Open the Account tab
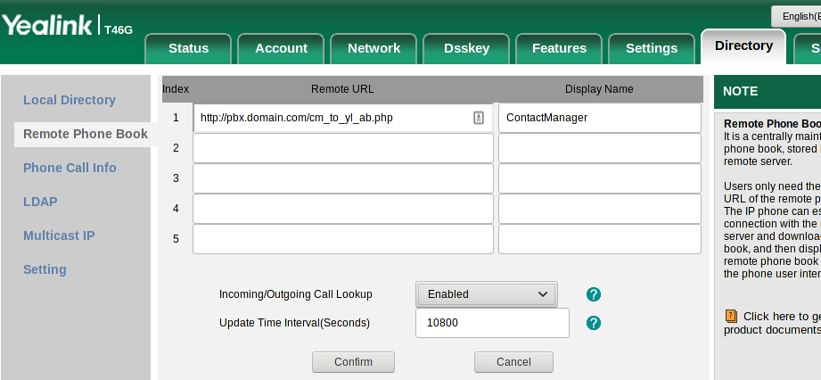The image size is (821, 380). (281, 48)
